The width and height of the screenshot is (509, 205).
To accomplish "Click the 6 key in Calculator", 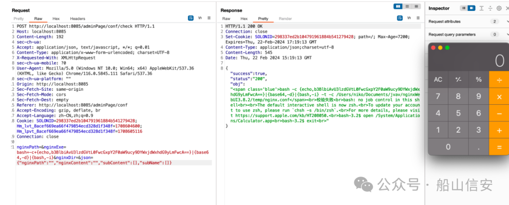I will 479,113.
